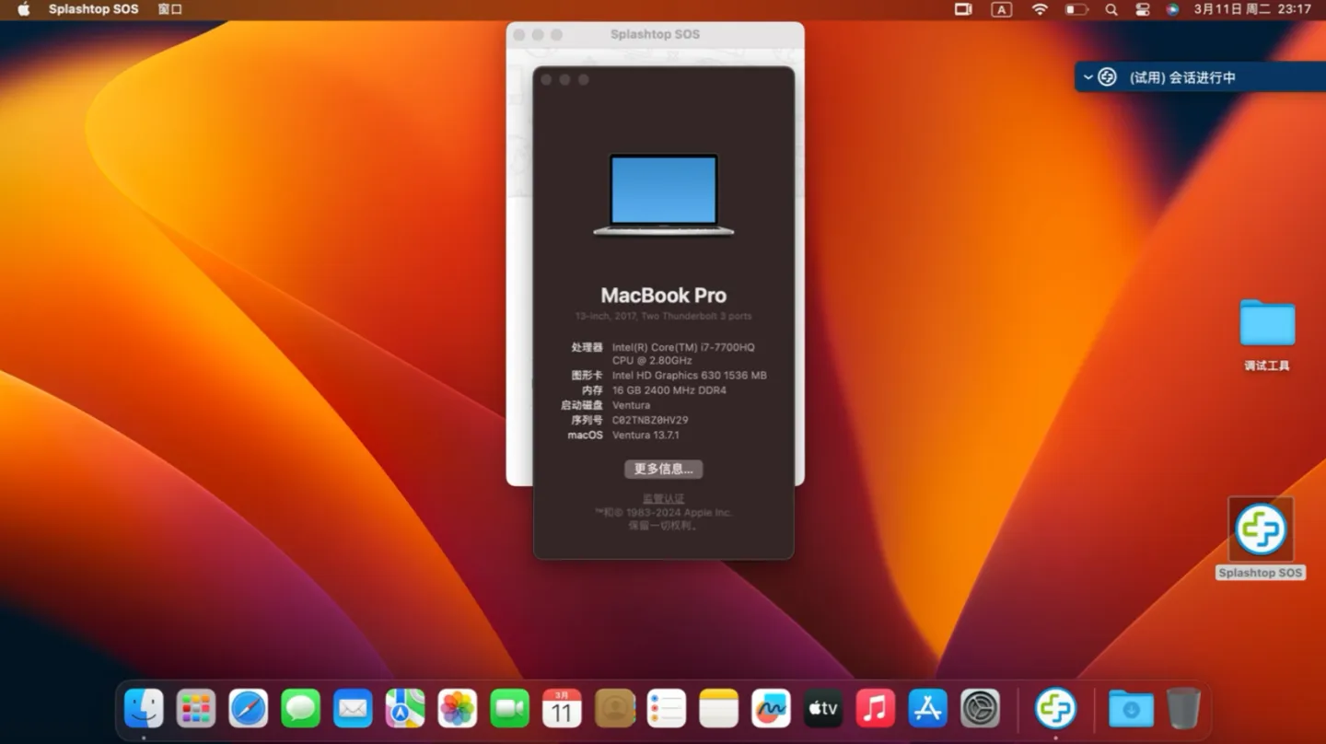Launch System Settings from the Dock
The height and width of the screenshot is (744, 1326).
(979, 709)
